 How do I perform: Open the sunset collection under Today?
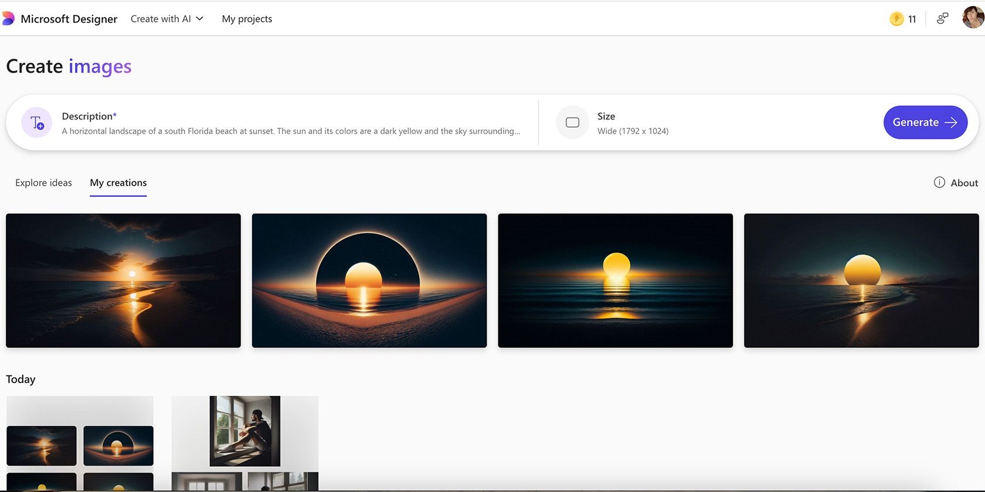click(x=80, y=444)
